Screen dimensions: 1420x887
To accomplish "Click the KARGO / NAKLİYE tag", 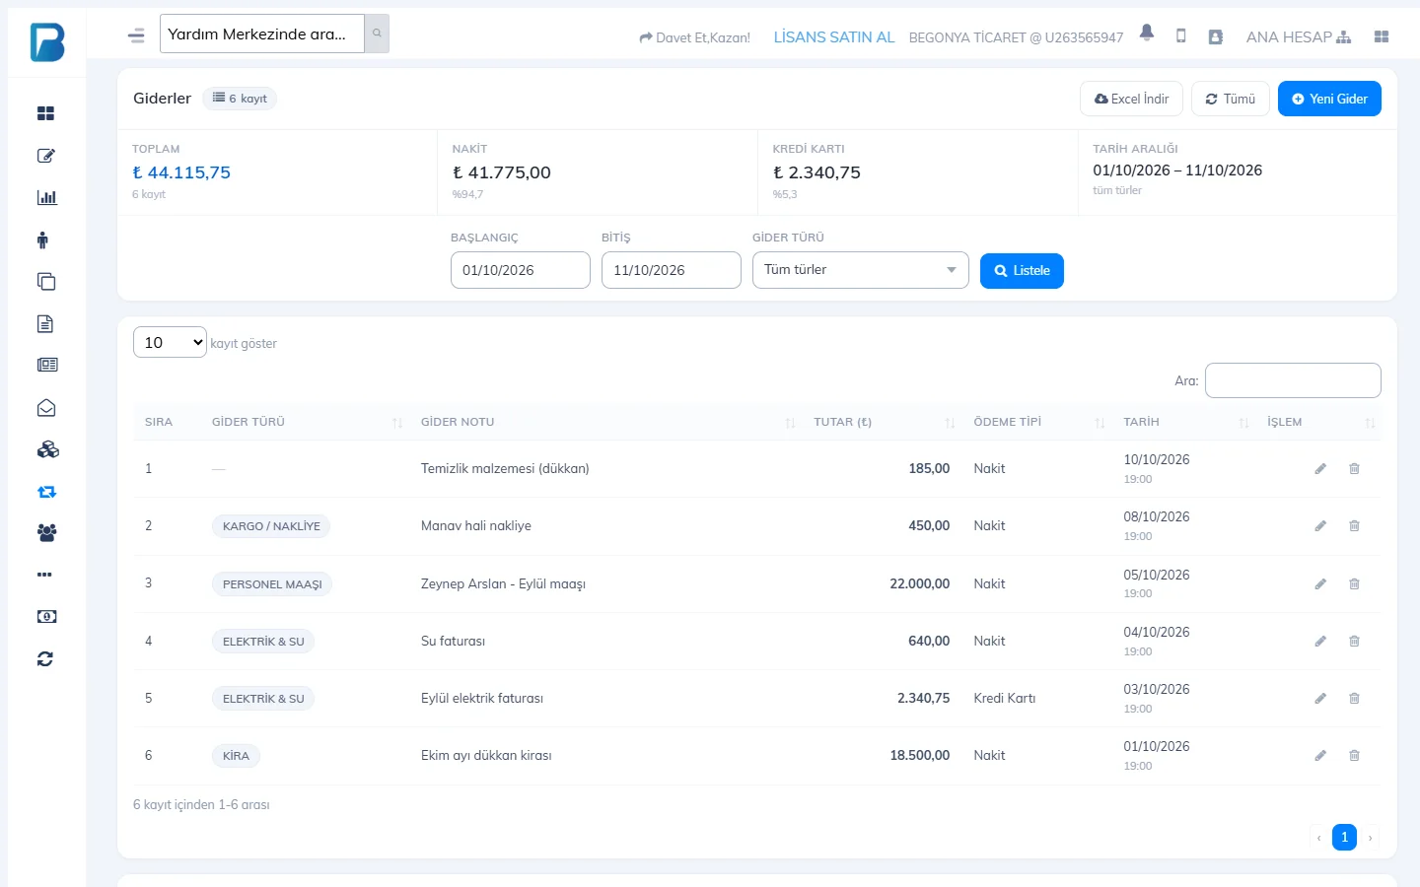I will coord(271,526).
